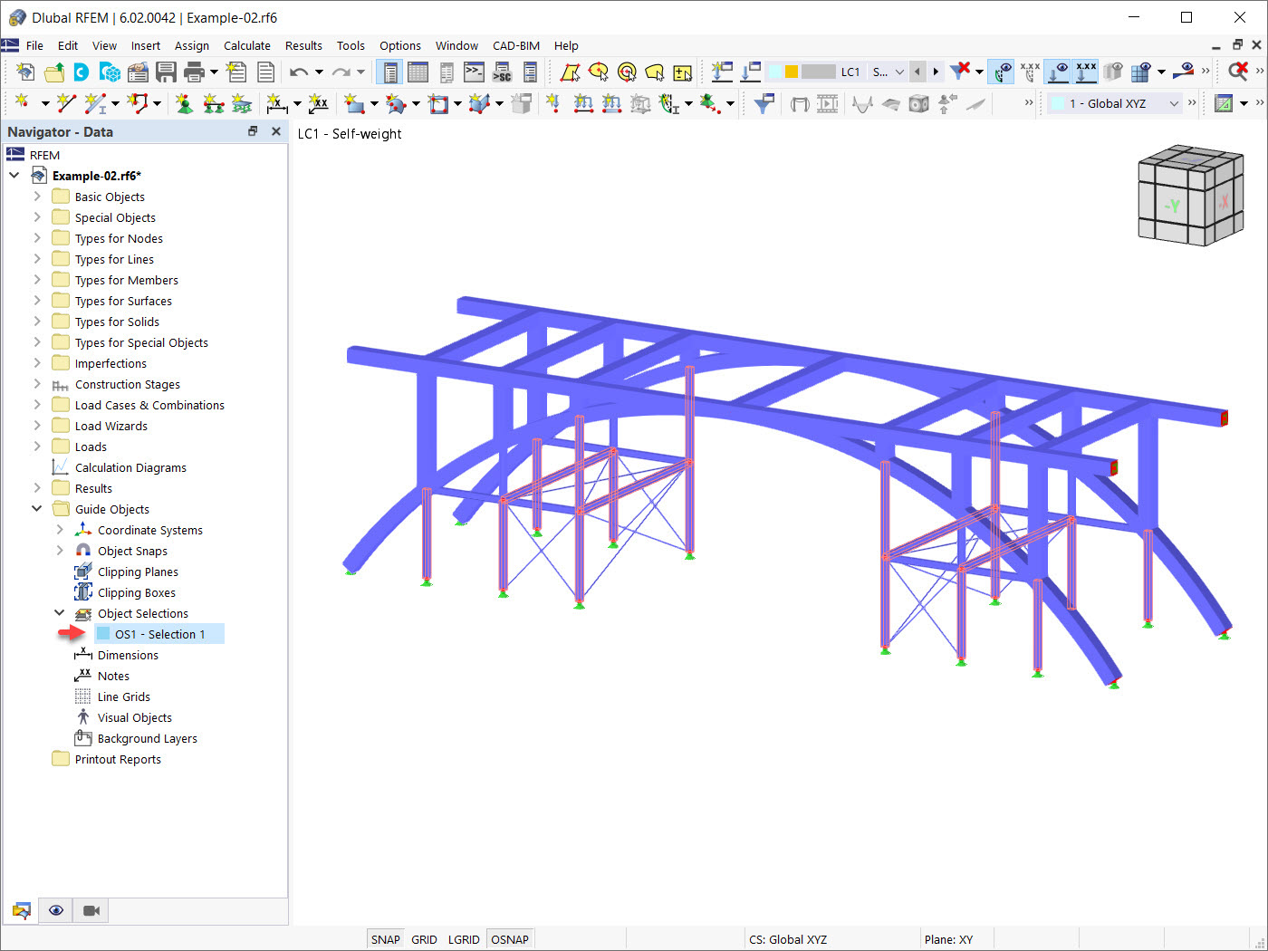Select OS1 - Selection 1 item
This screenshot has width=1268, height=951.
pyautogui.click(x=159, y=634)
